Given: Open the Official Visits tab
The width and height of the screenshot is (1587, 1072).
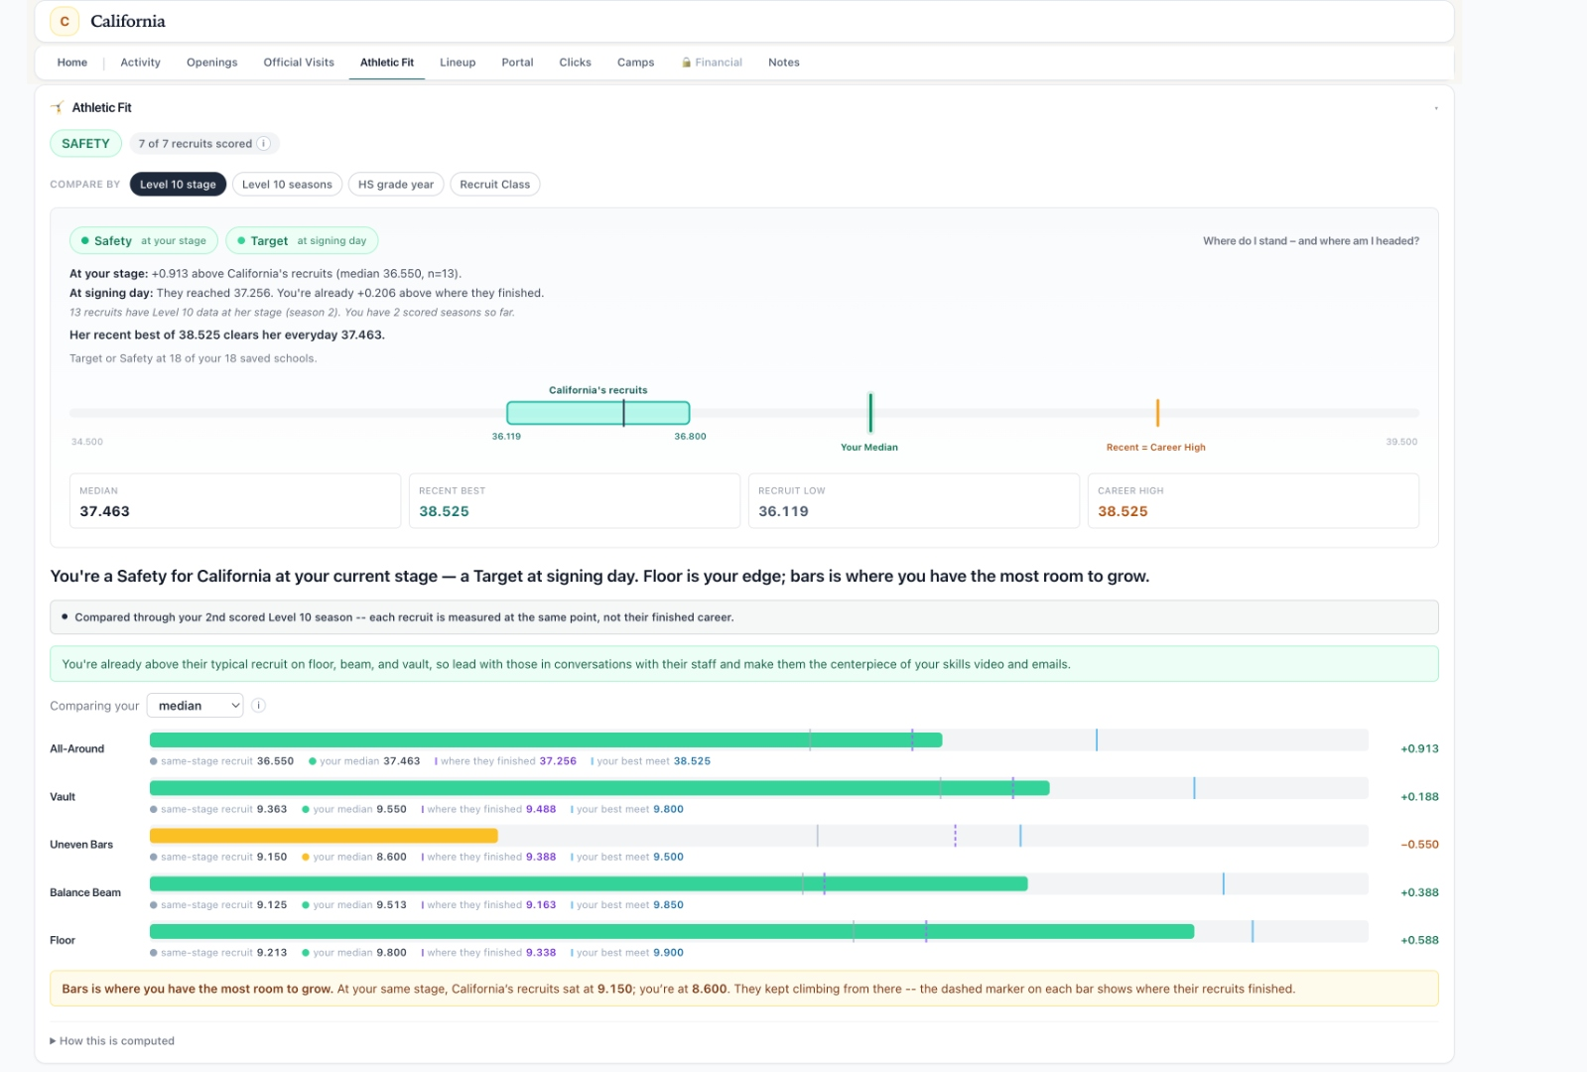Looking at the screenshot, I should [x=299, y=63].
